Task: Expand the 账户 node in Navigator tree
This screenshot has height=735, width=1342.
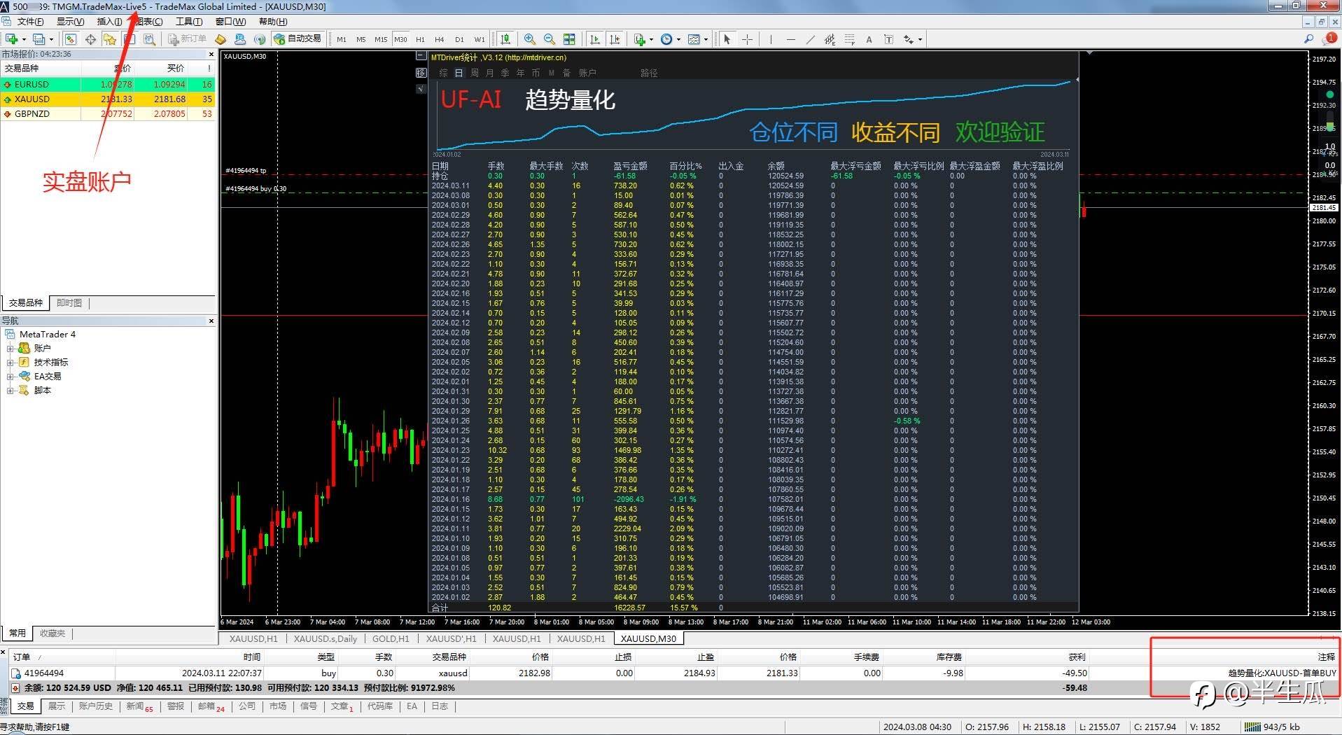Action: click(x=10, y=348)
